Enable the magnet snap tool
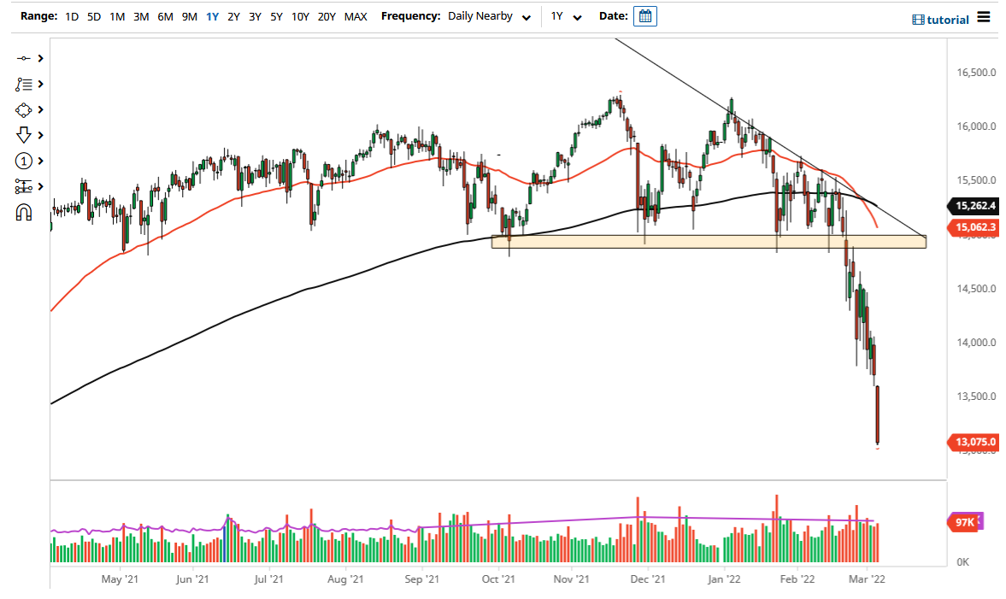 pos(24,212)
